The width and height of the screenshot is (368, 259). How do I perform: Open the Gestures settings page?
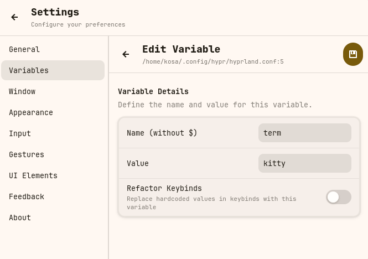(27, 154)
